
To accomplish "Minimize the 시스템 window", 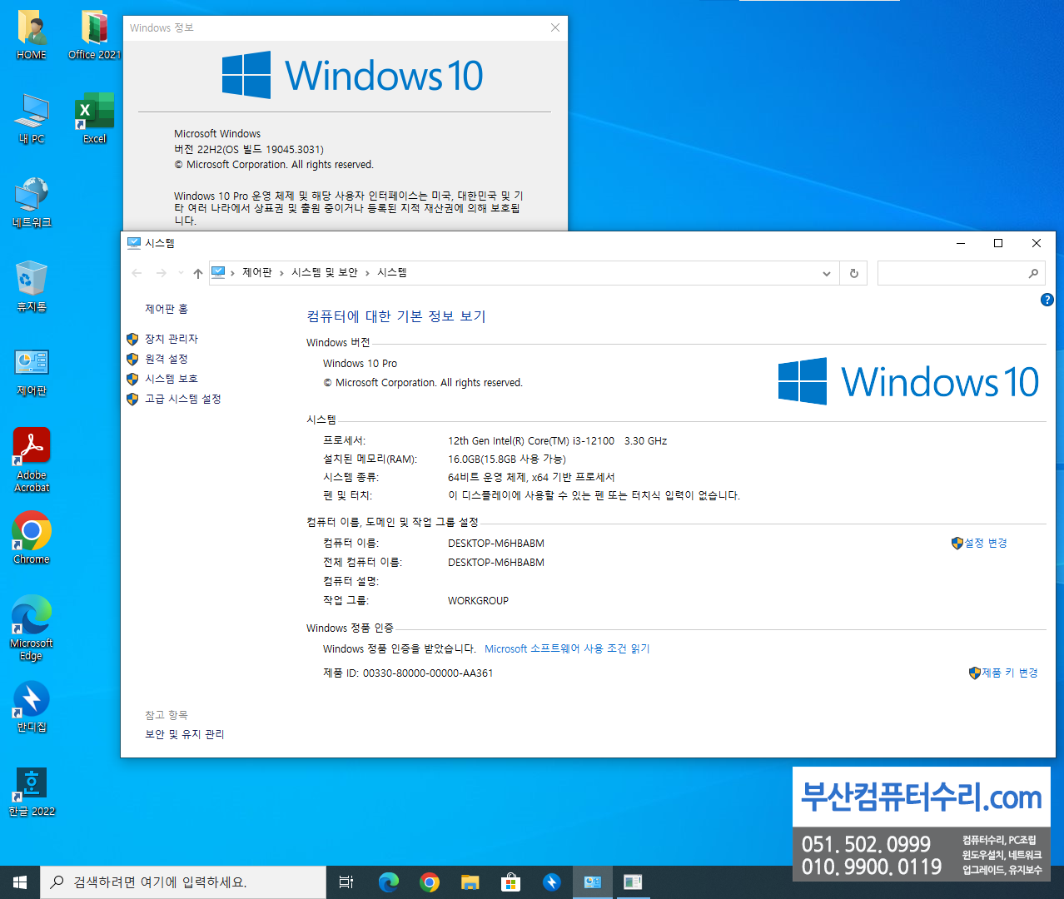I will [x=960, y=243].
